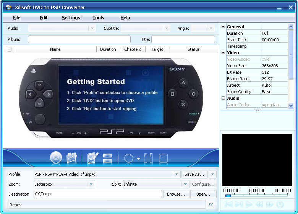The image size is (298, 214).
Task: Click the Open... destination button
Action: click(x=203, y=194)
